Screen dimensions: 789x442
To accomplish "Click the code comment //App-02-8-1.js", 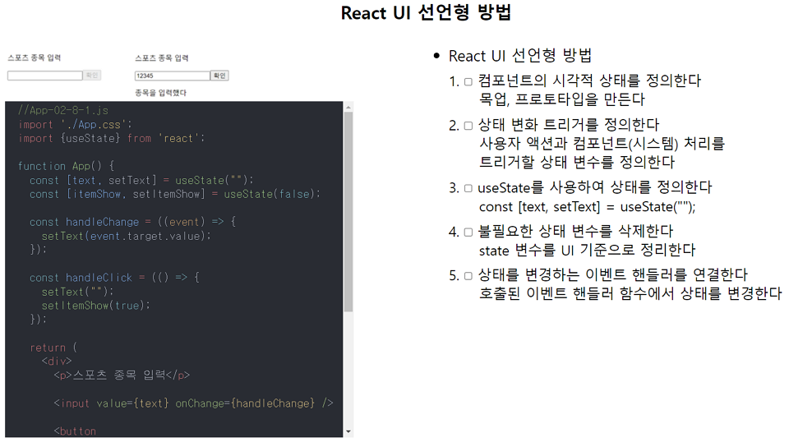I will coord(63,110).
